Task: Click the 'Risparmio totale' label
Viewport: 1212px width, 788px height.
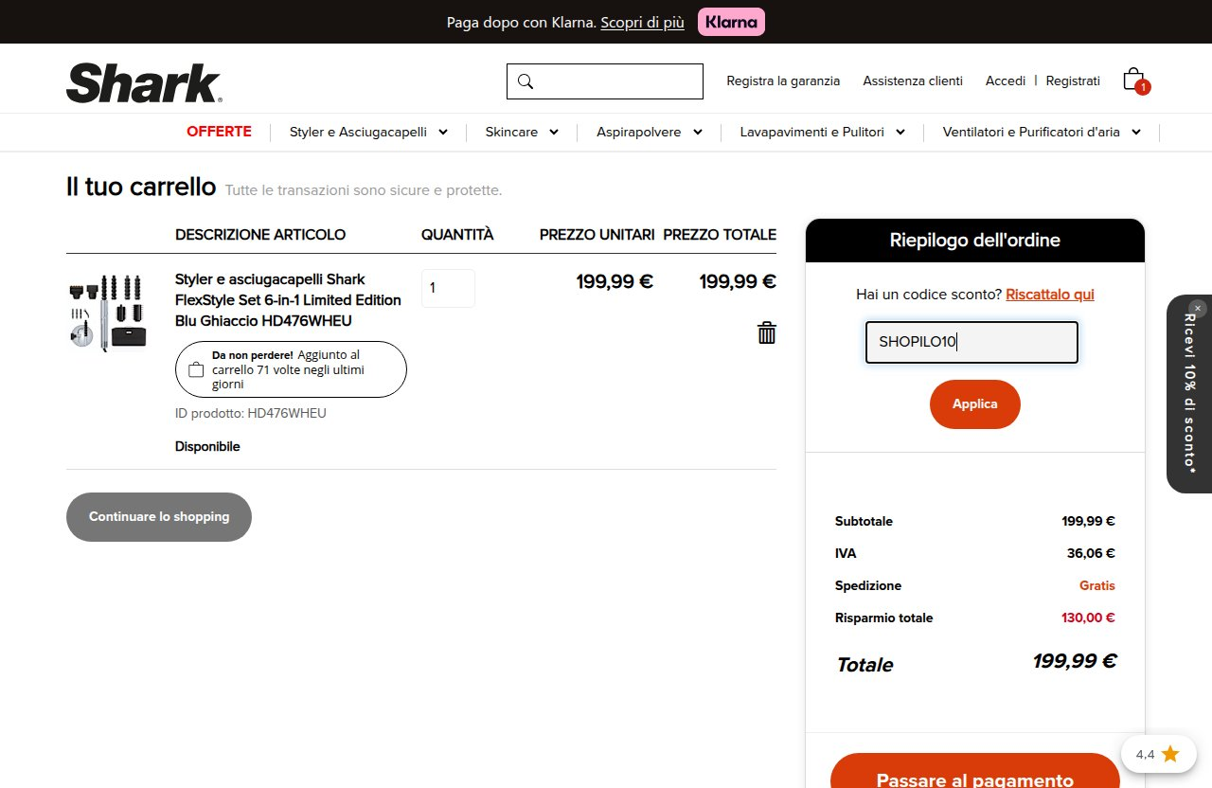Action: (x=883, y=618)
